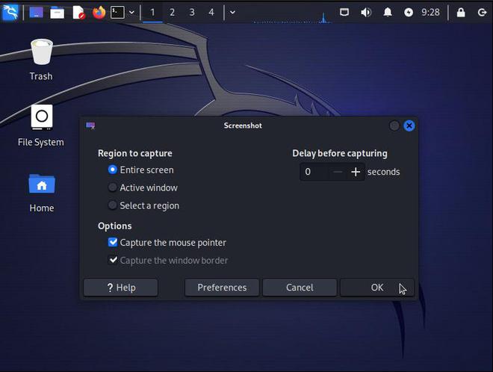This screenshot has height=372, width=493.
Task: Click the 'Options' heading
Action: [115, 226]
